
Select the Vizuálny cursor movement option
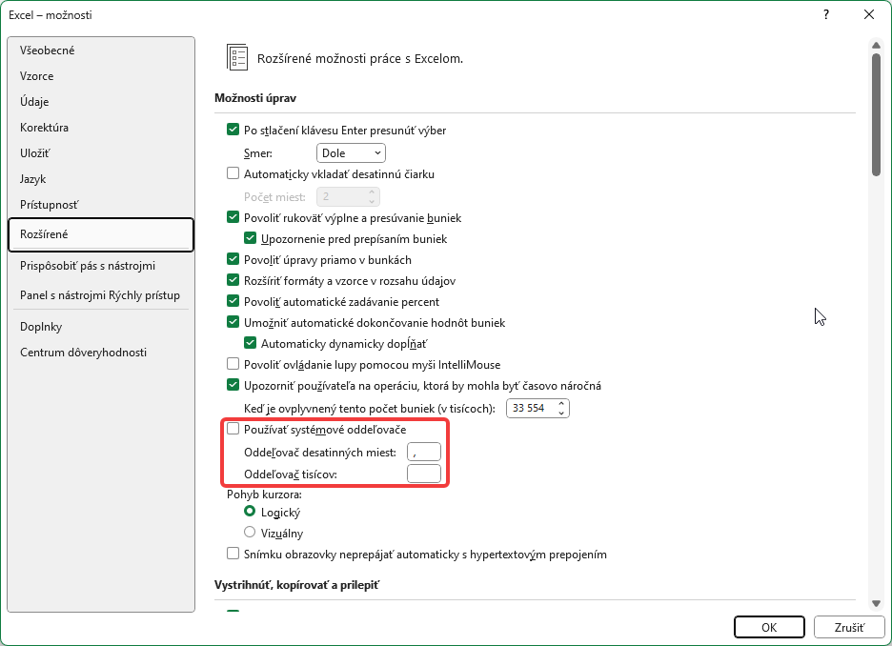click(249, 533)
